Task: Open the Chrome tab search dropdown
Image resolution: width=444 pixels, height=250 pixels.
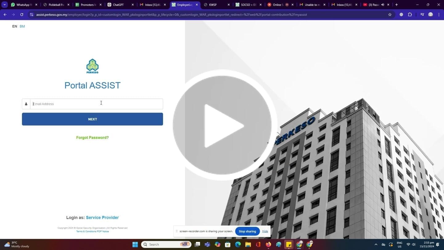Action: point(5,5)
